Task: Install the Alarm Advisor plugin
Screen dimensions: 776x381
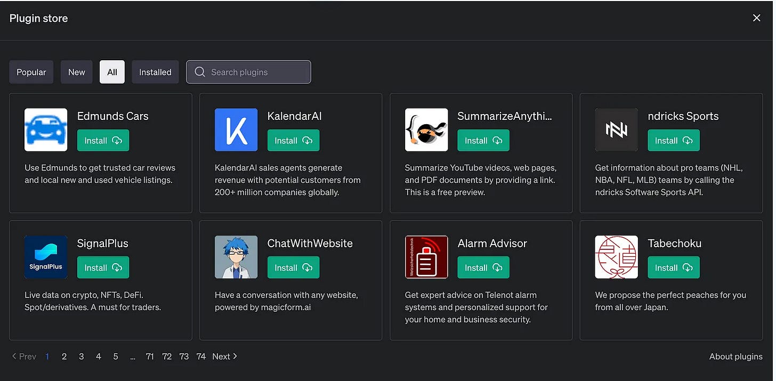Action: click(x=483, y=267)
